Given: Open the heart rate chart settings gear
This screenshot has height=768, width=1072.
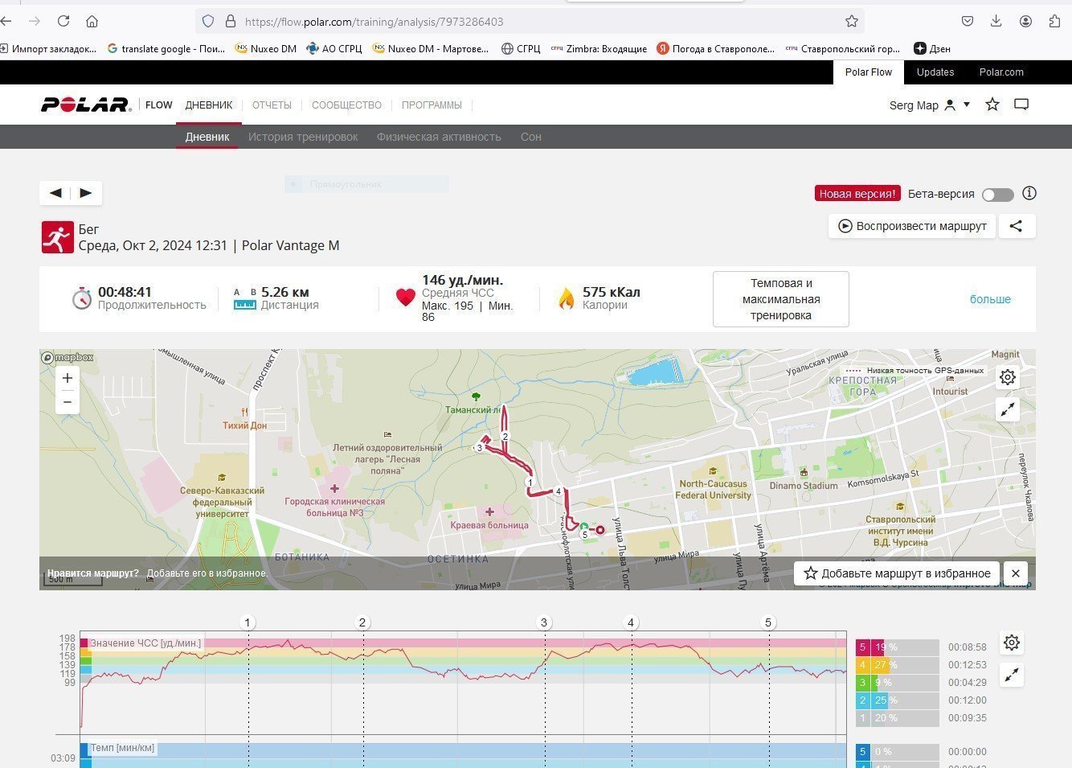Looking at the screenshot, I should point(1012,643).
